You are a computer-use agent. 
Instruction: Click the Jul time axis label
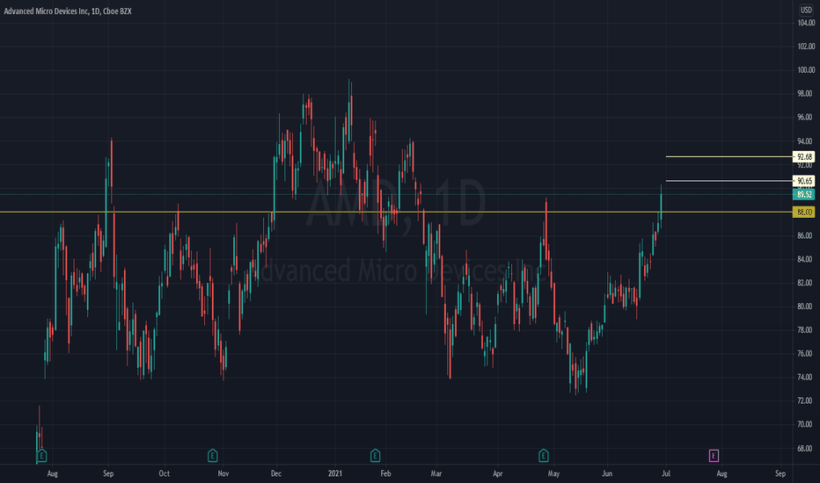coord(666,474)
